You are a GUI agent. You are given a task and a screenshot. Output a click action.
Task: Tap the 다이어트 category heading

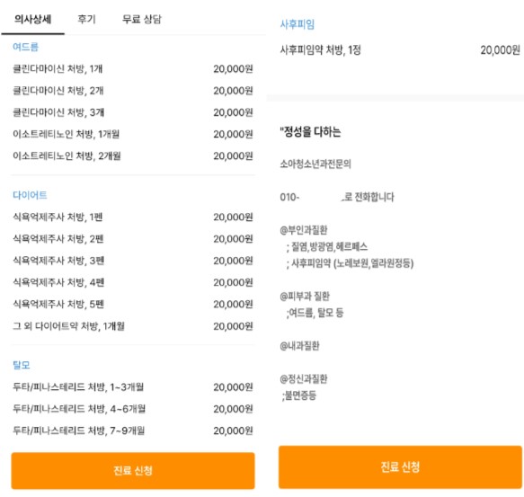point(30,195)
